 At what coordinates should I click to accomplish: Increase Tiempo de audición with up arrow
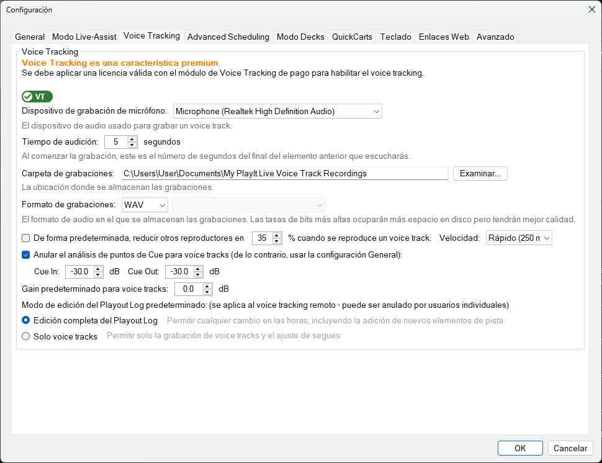[x=132, y=139]
